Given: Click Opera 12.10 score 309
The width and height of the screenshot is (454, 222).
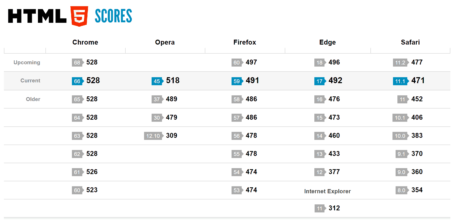Looking at the screenshot, I should click(x=171, y=135).
